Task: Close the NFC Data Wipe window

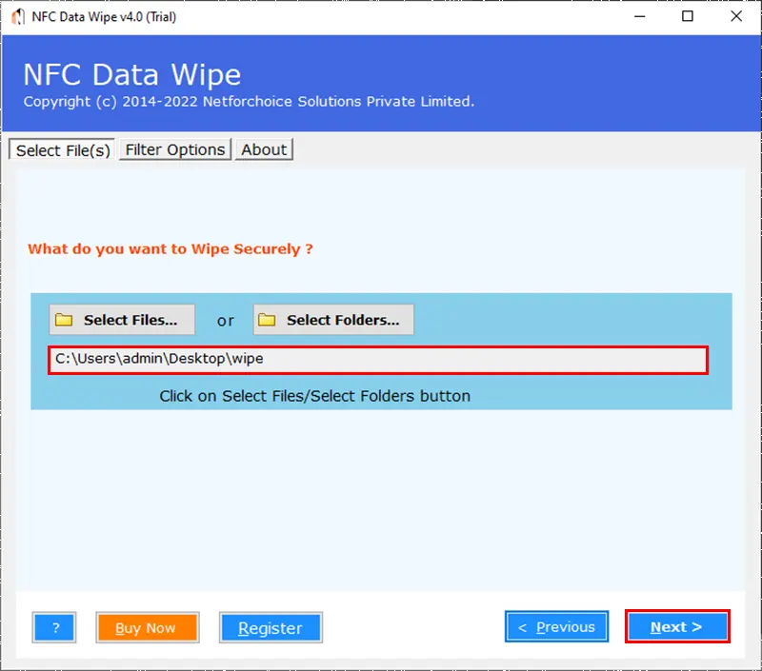Action: [735, 16]
